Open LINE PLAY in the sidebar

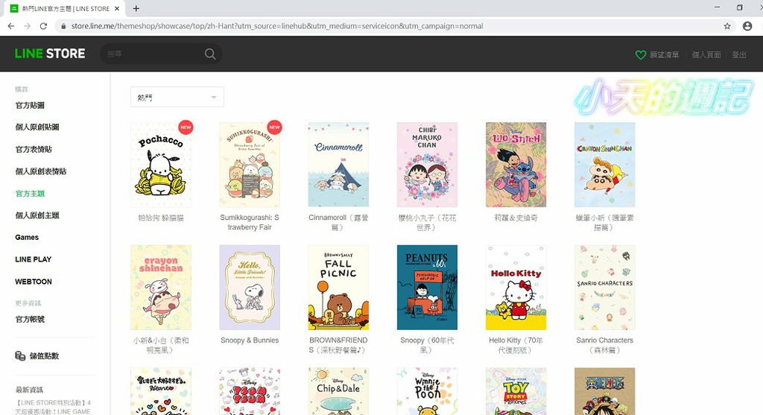(33, 259)
